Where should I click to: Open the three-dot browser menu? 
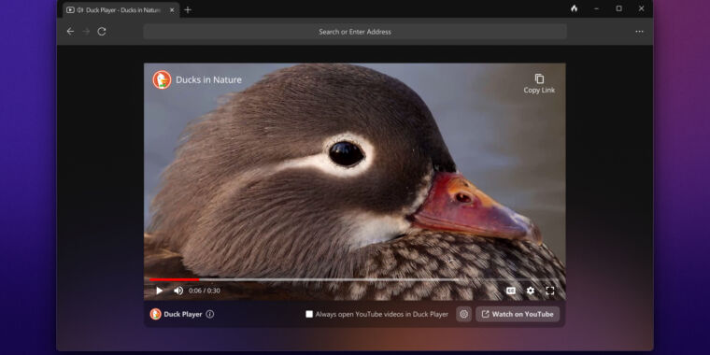(639, 31)
